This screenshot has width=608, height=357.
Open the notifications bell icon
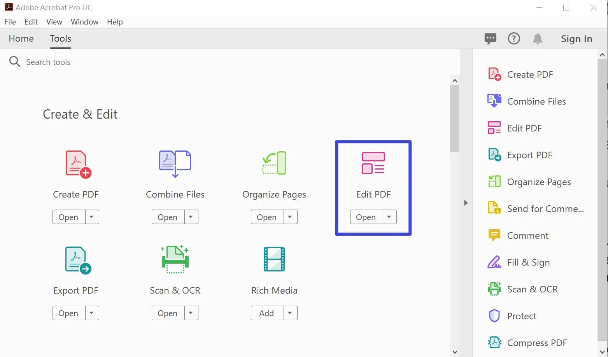coord(538,38)
